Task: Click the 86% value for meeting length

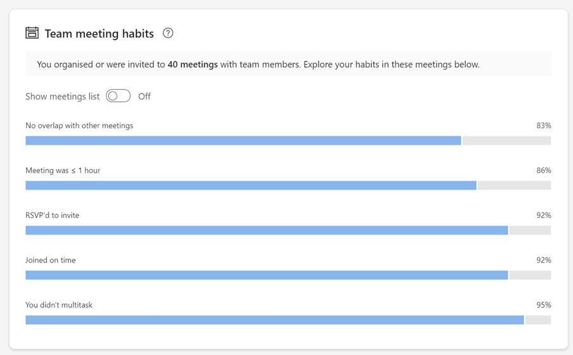Action: 543,171
